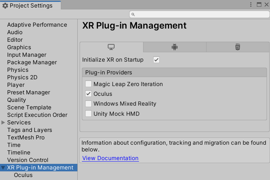Expand the Services settings category
Viewport: 270px width, 180px height.
(3, 123)
